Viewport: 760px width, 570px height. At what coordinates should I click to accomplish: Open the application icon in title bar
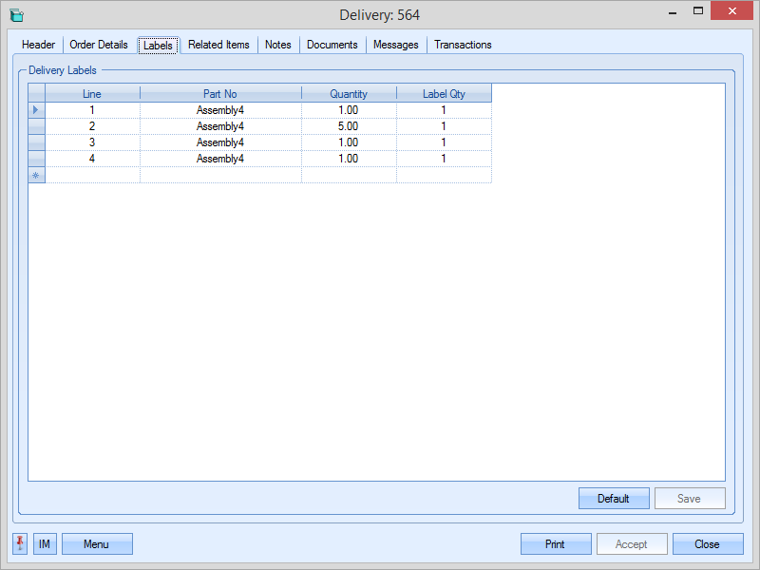pyautogui.click(x=16, y=15)
